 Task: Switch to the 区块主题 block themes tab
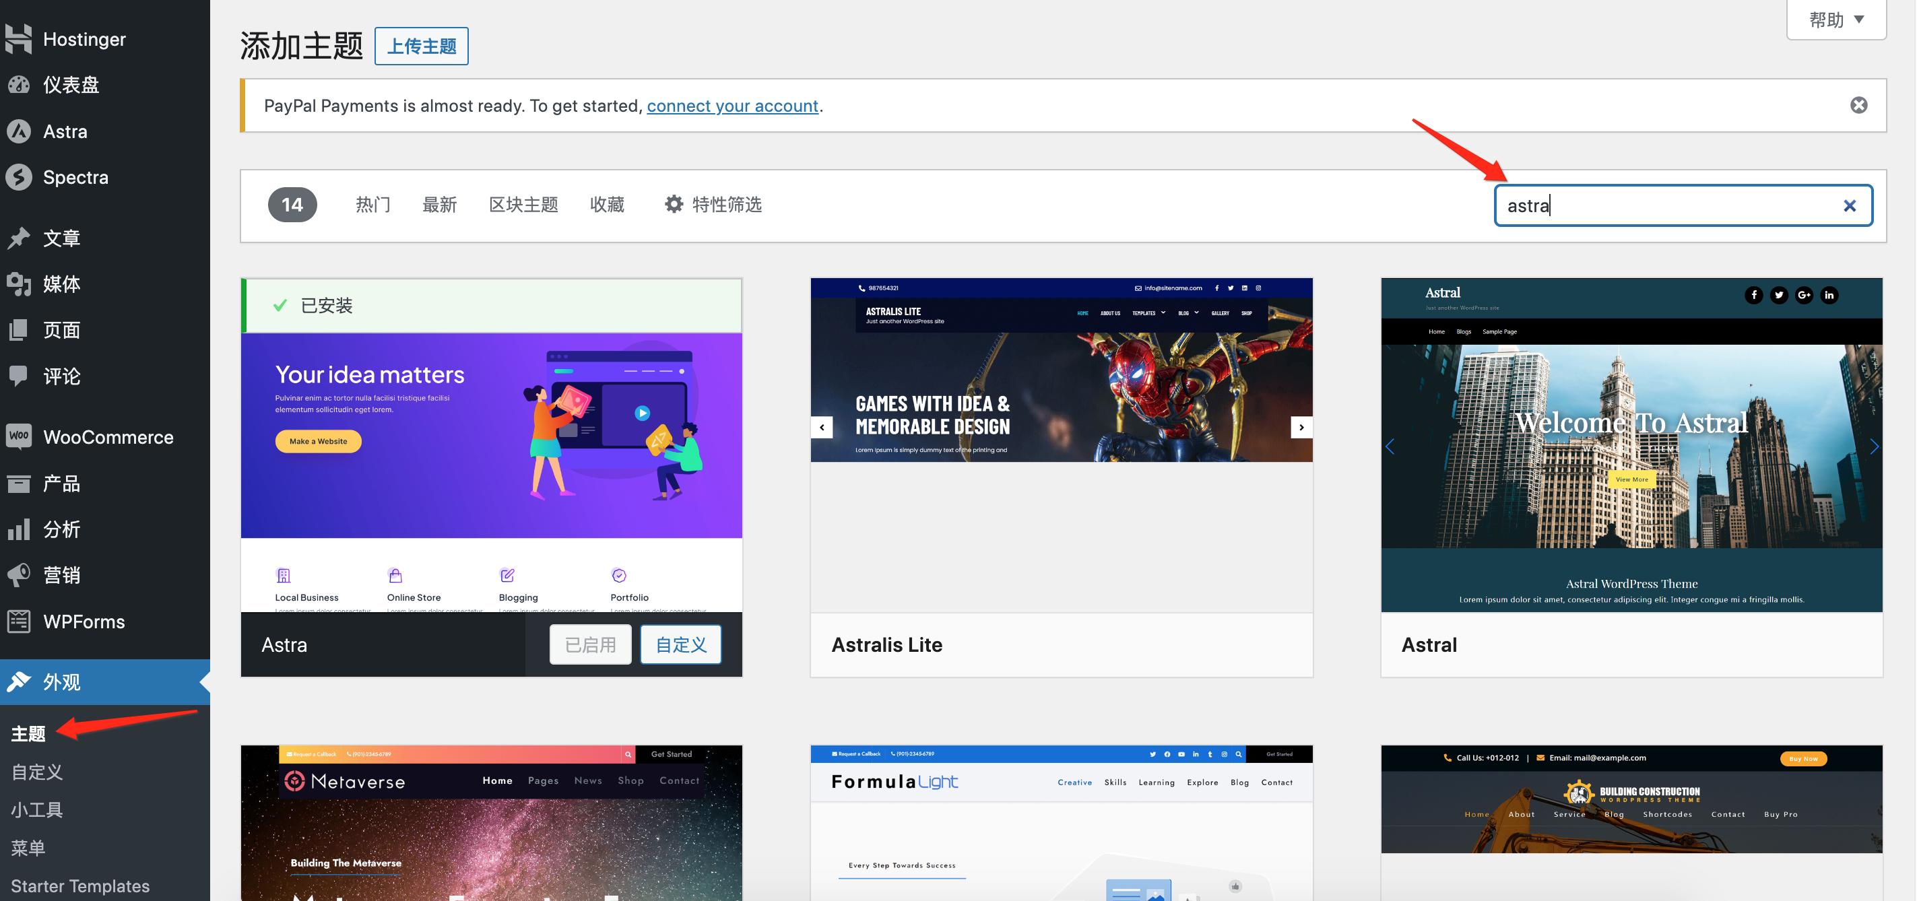pyautogui.click(x=523, y=205)
